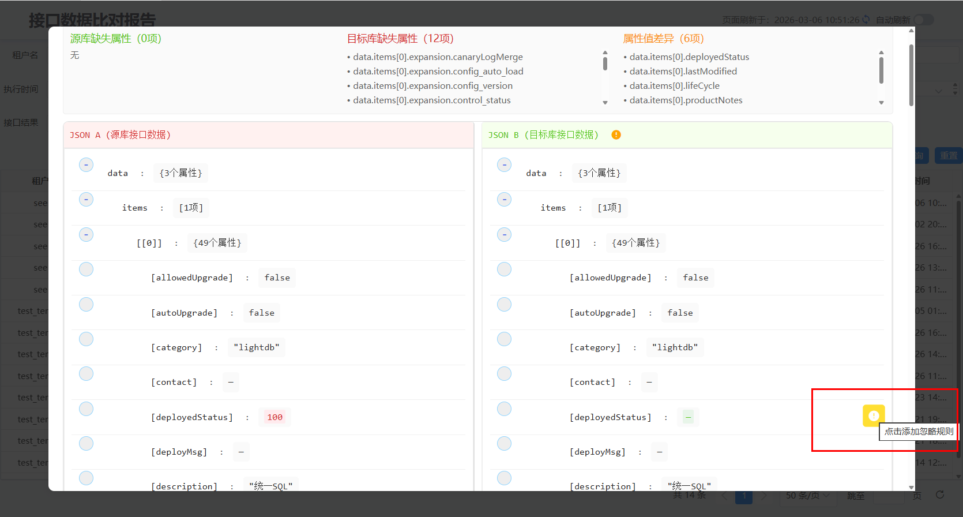Click the 重置 button
963x517 pixels.
949,156
